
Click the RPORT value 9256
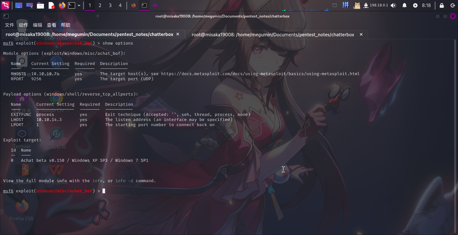(36, 79)
